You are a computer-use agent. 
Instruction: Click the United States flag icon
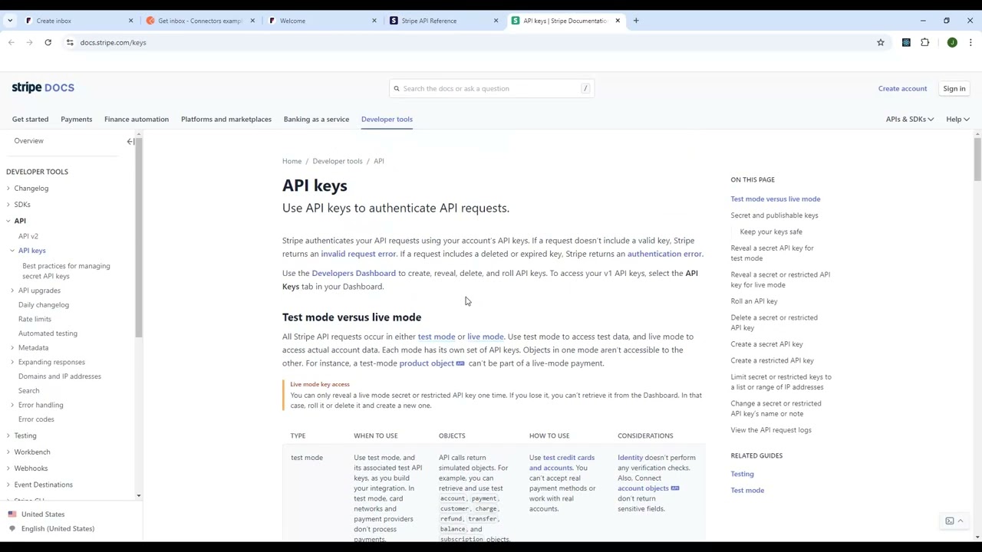tap(12, 514)
